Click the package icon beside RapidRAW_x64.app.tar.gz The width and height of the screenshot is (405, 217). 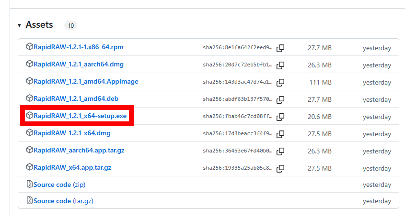[29, 167]
